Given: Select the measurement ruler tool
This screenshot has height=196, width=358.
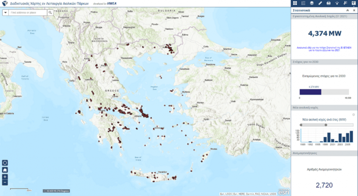Looking at the screenshot, I should (320, 3).
